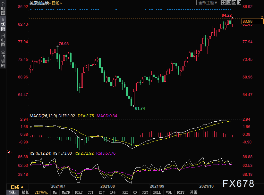Screen dimensions: 264x195
Task: Click the 83.98 current price tag
Action: (x=252, y=21)
